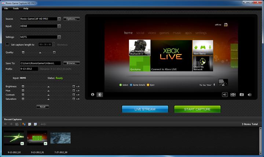Image resolution: width=264 pixels, height=157 pixels.
Task: Increase Hue with the plus icon
Action: click(74, 91)
